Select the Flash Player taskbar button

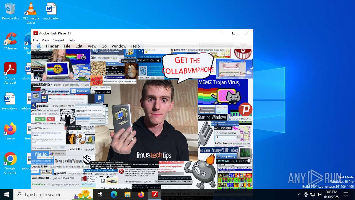pyautogui.click(x=155, y=194)
